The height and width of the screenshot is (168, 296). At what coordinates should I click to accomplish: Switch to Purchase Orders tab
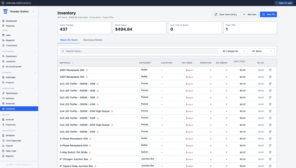[x=93, y=40]
